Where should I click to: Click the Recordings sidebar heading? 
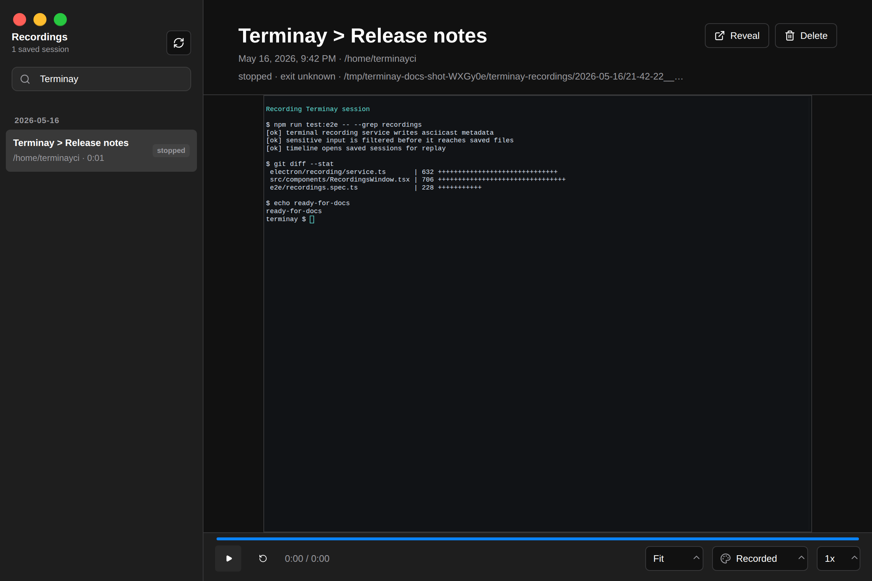click(39, 37)
